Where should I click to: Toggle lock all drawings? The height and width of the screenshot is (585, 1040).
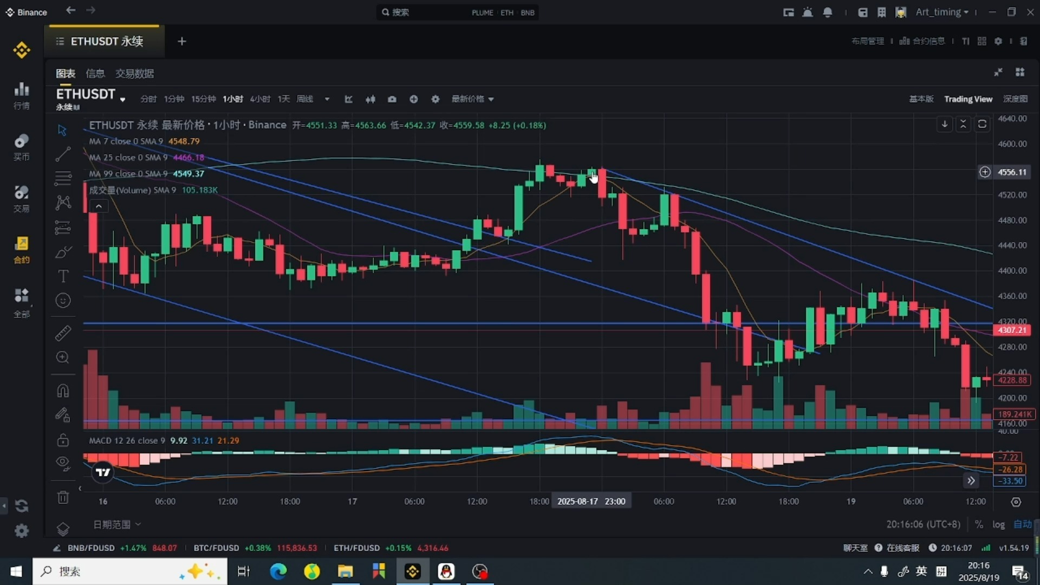point(63,440)
